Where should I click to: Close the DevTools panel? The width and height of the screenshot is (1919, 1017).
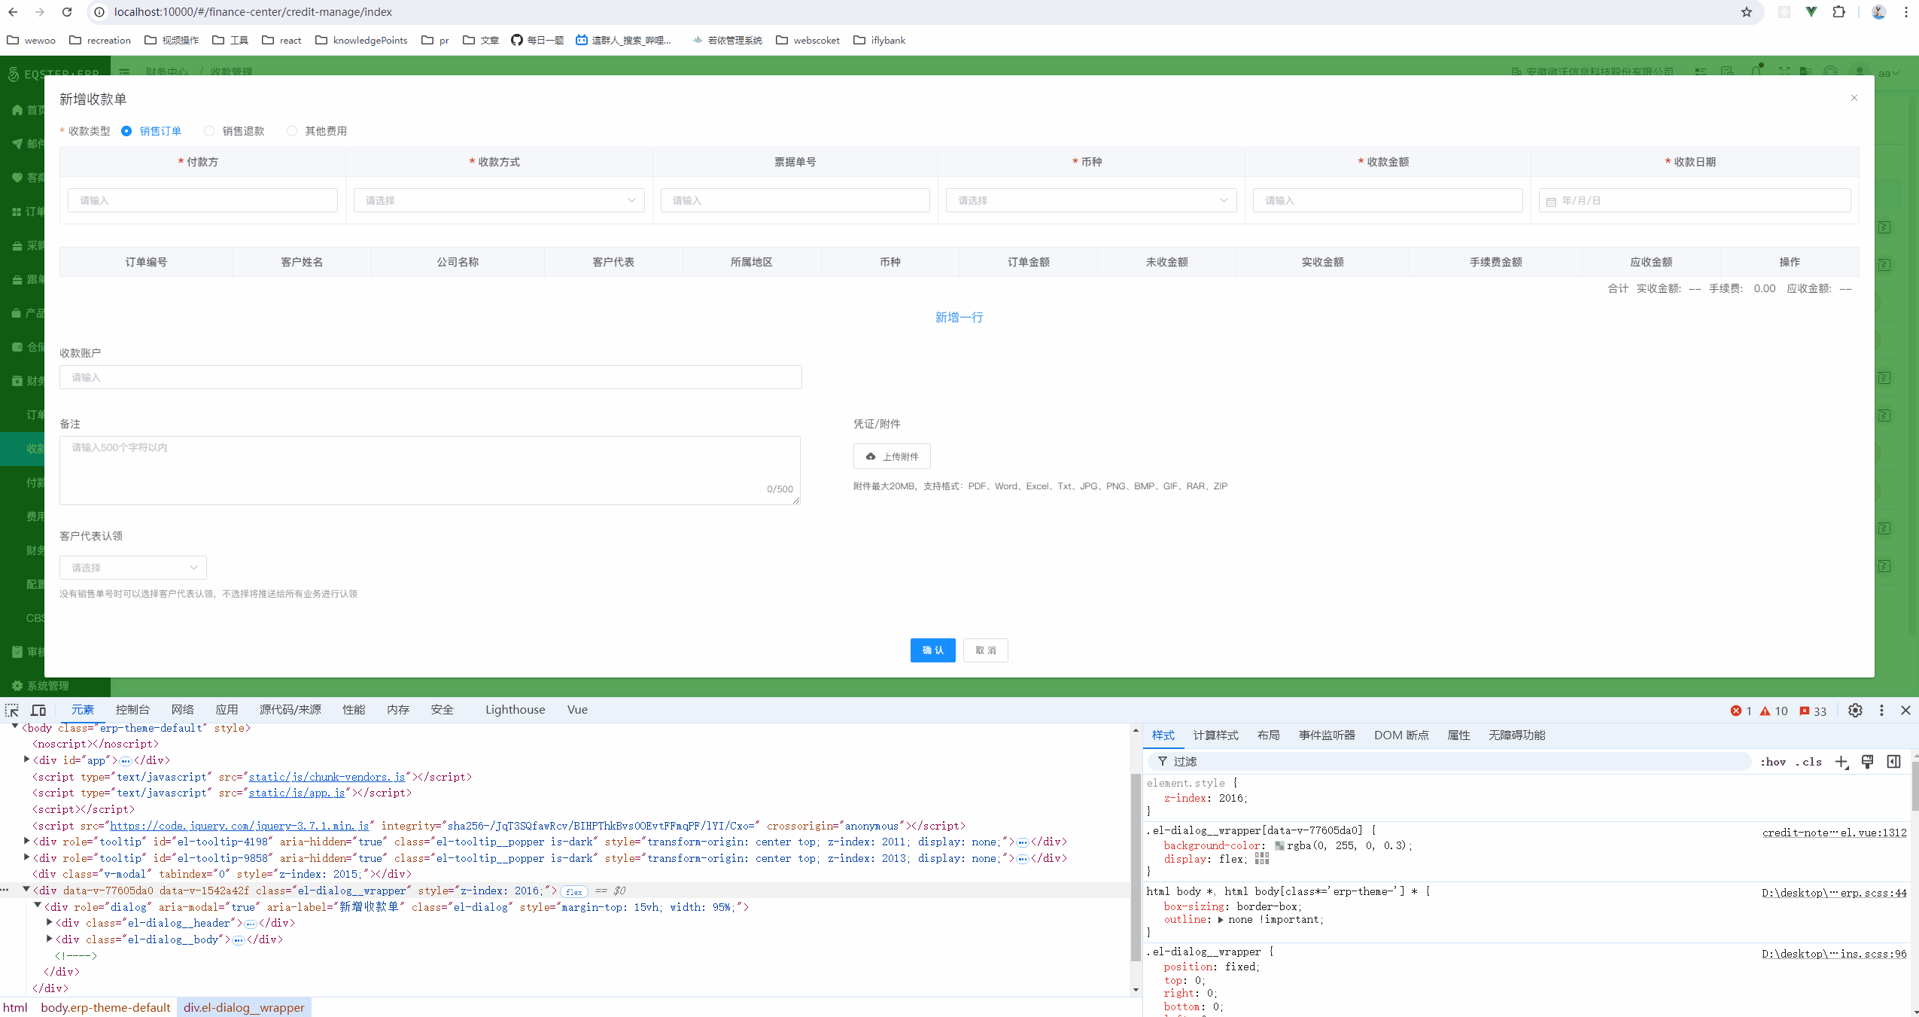(x=1905, y=711)
